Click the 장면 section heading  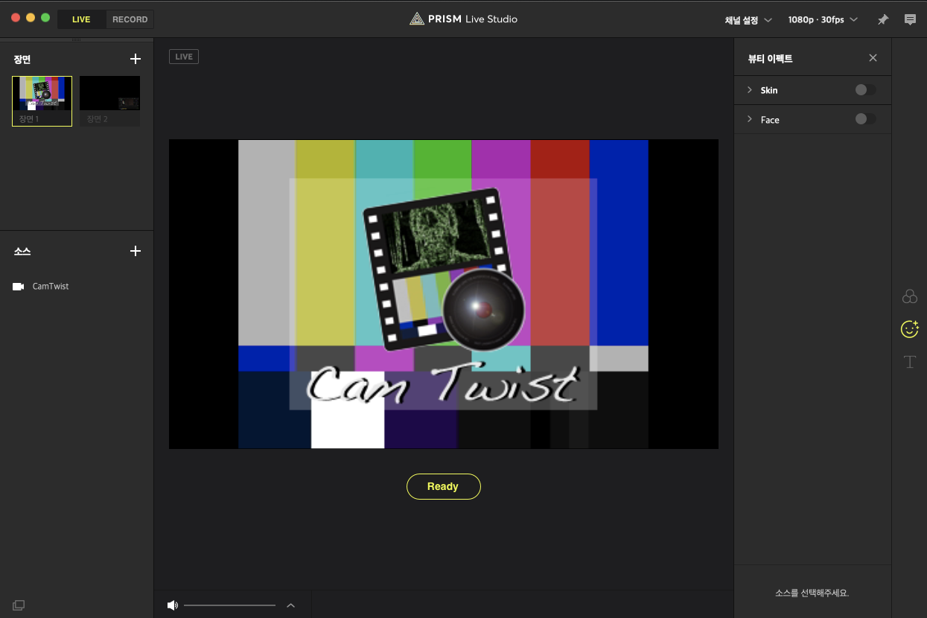[22, 59]
